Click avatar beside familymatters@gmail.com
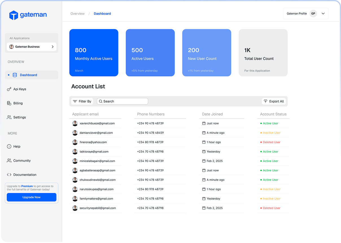This screenshot has width=341, height=243. (x=75, y=199)
